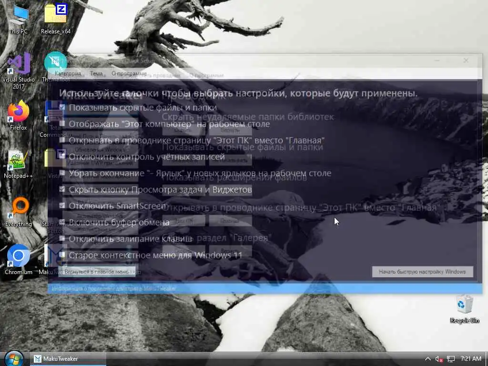Open Notepad++ desktop shortcut
The height and width of the screenshot is (366, 488).
19,164
